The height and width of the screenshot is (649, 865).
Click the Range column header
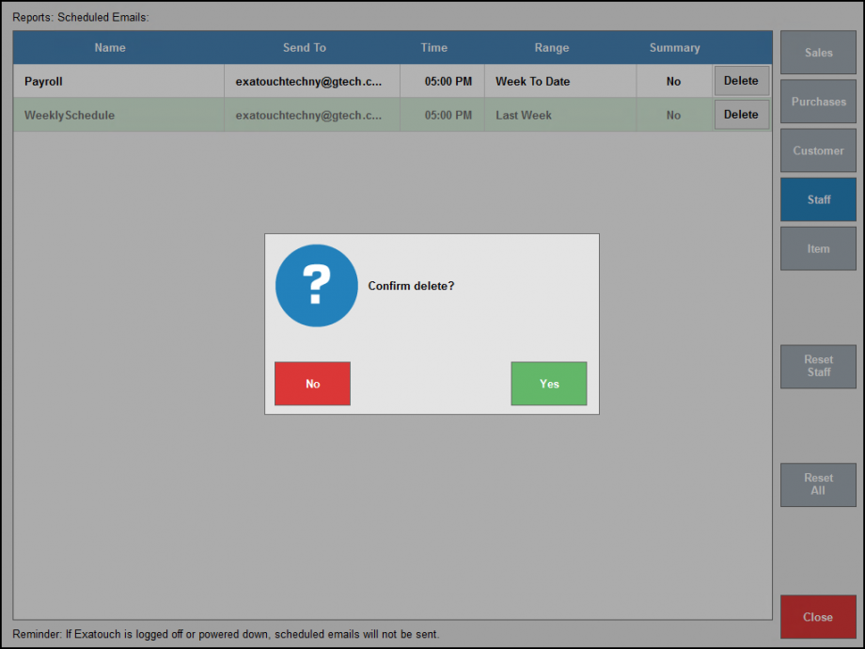tap(551, 47)
